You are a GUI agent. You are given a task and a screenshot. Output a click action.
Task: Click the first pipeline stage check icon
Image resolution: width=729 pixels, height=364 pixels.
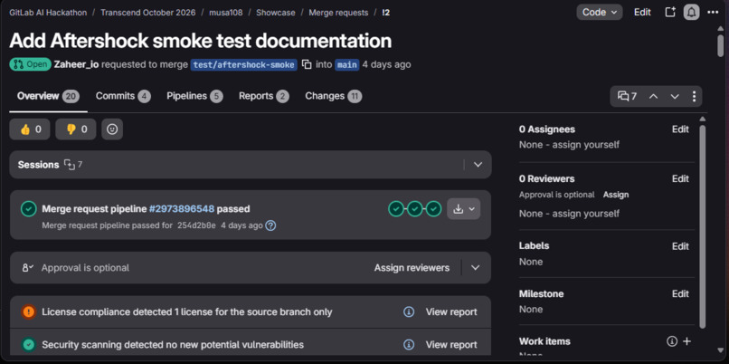tap(396, 209)
